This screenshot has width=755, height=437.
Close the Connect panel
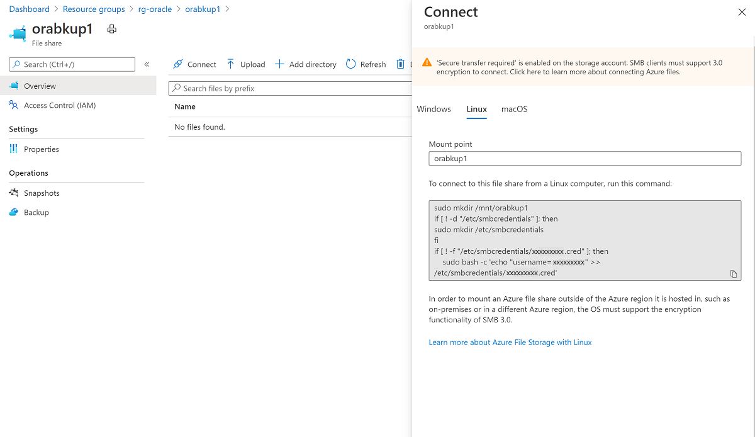(742, 12)
